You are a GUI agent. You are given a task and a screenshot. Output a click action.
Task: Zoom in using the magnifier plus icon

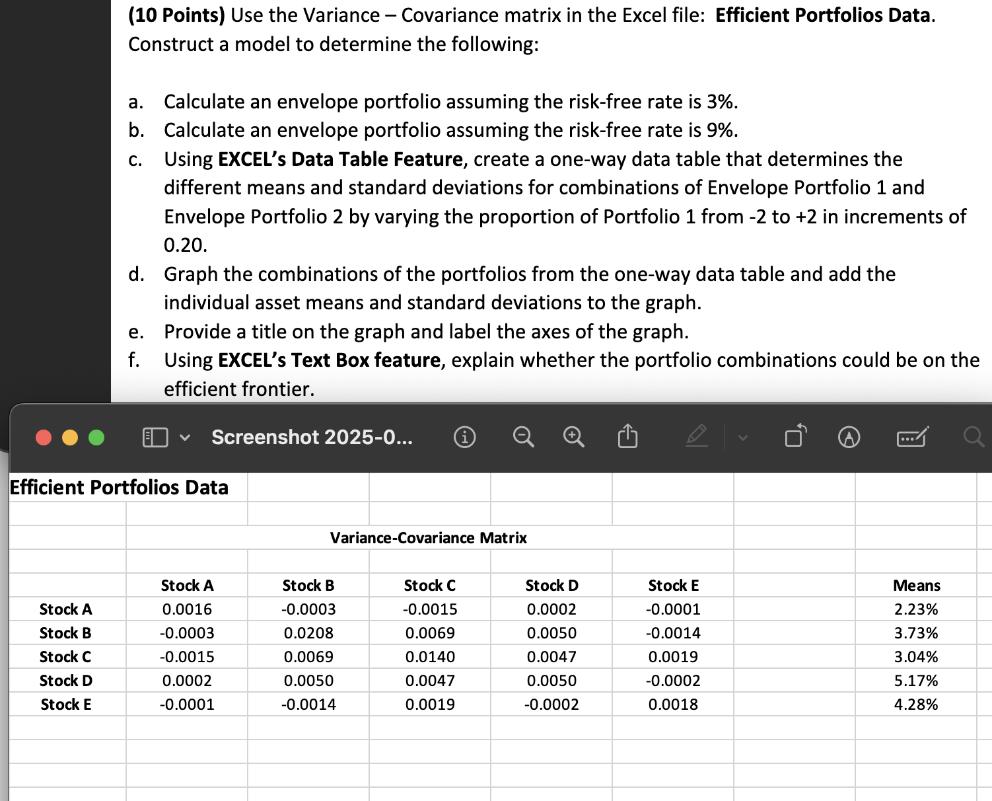(572, 436)
